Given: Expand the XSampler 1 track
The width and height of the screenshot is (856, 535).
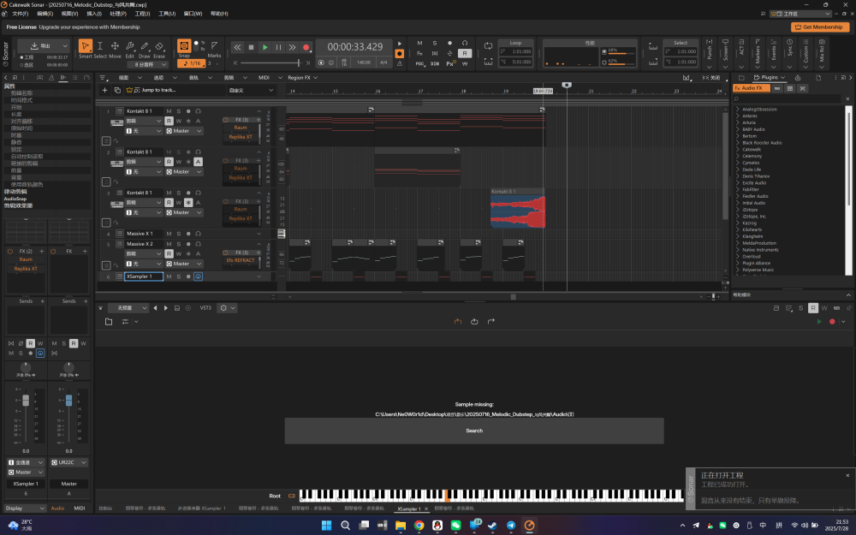Looking at the screenshot, I should pyautogui.click(x=259, y=276).
